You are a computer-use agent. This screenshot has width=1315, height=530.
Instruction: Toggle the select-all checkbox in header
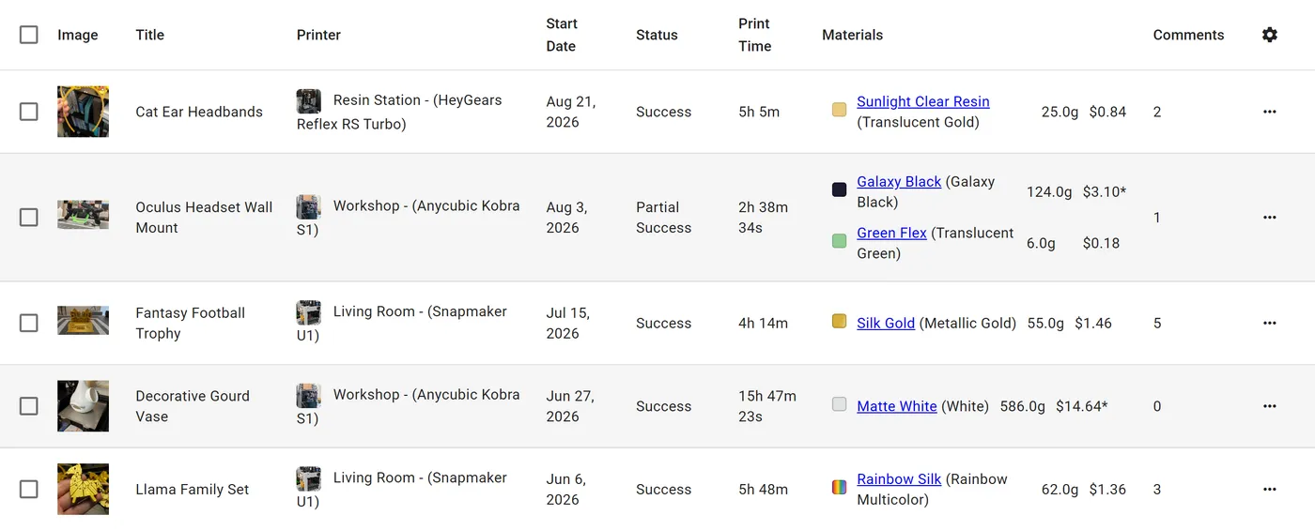pyautogui.click(x=29, y=35)
